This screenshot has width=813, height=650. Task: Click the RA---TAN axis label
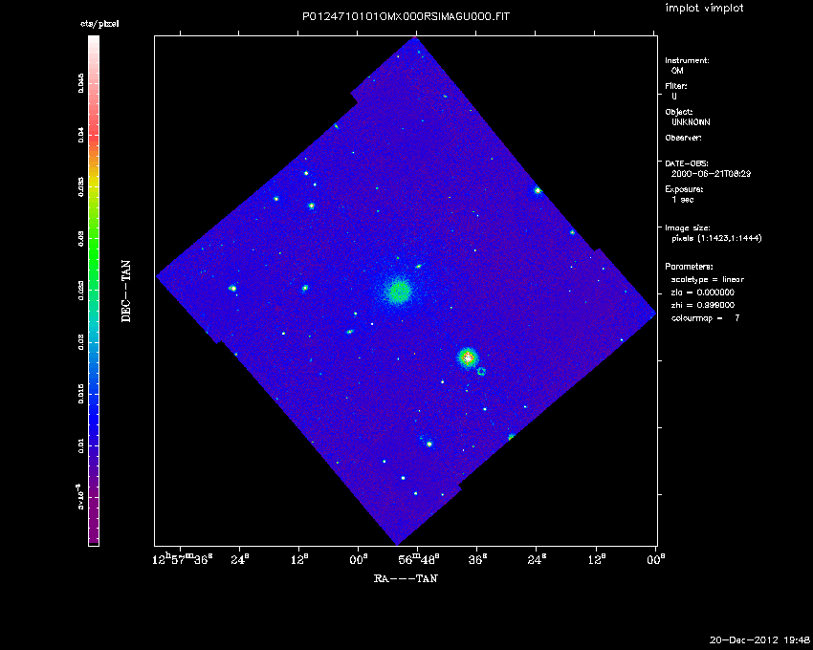pos(406,578)
